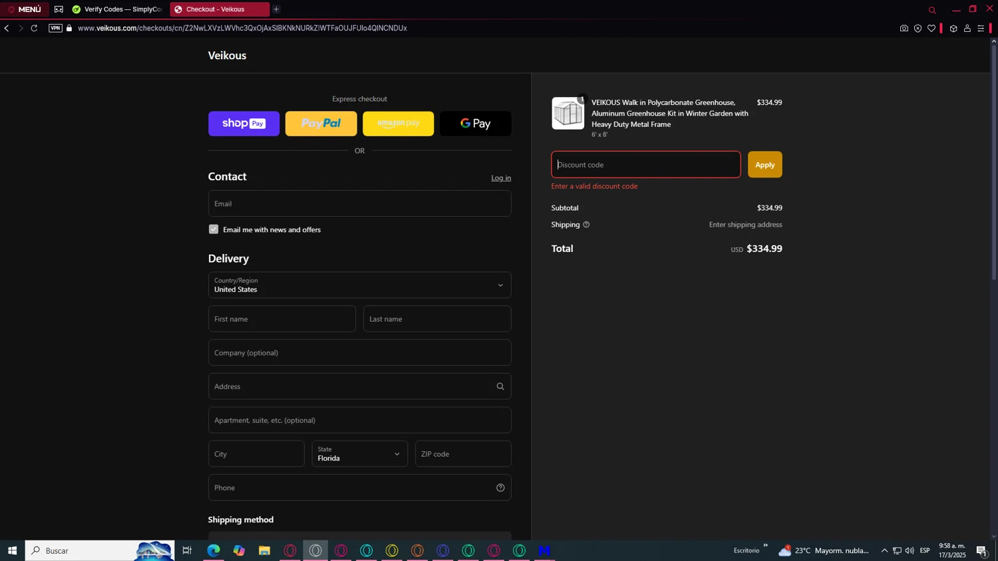
Task: Go to the Veikous store logo
Action: [228, 55]
